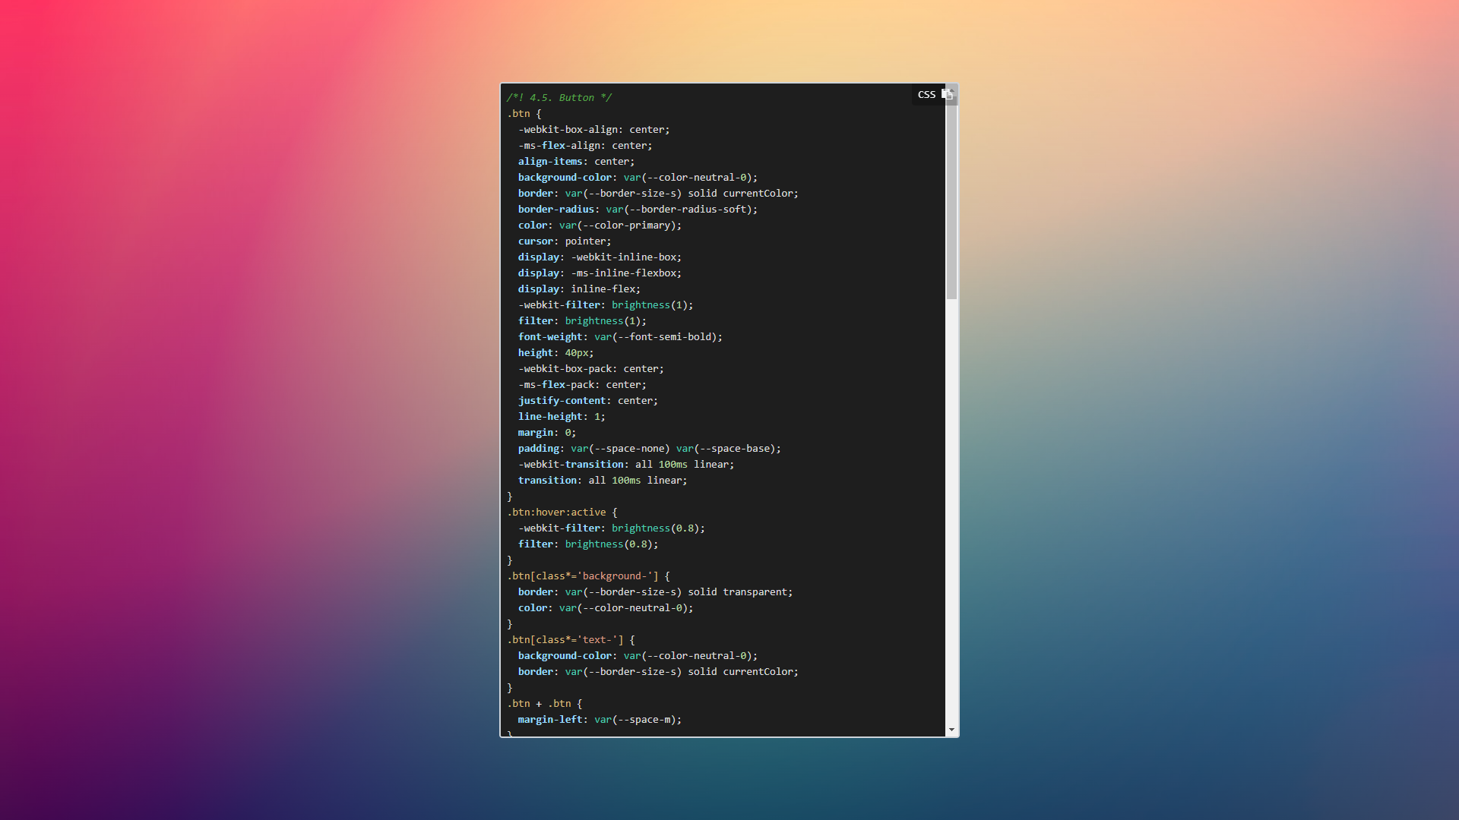Click the line '-webkit-transition: all 100ms linear;'
1459x820 pixels.
pos(626,465)
